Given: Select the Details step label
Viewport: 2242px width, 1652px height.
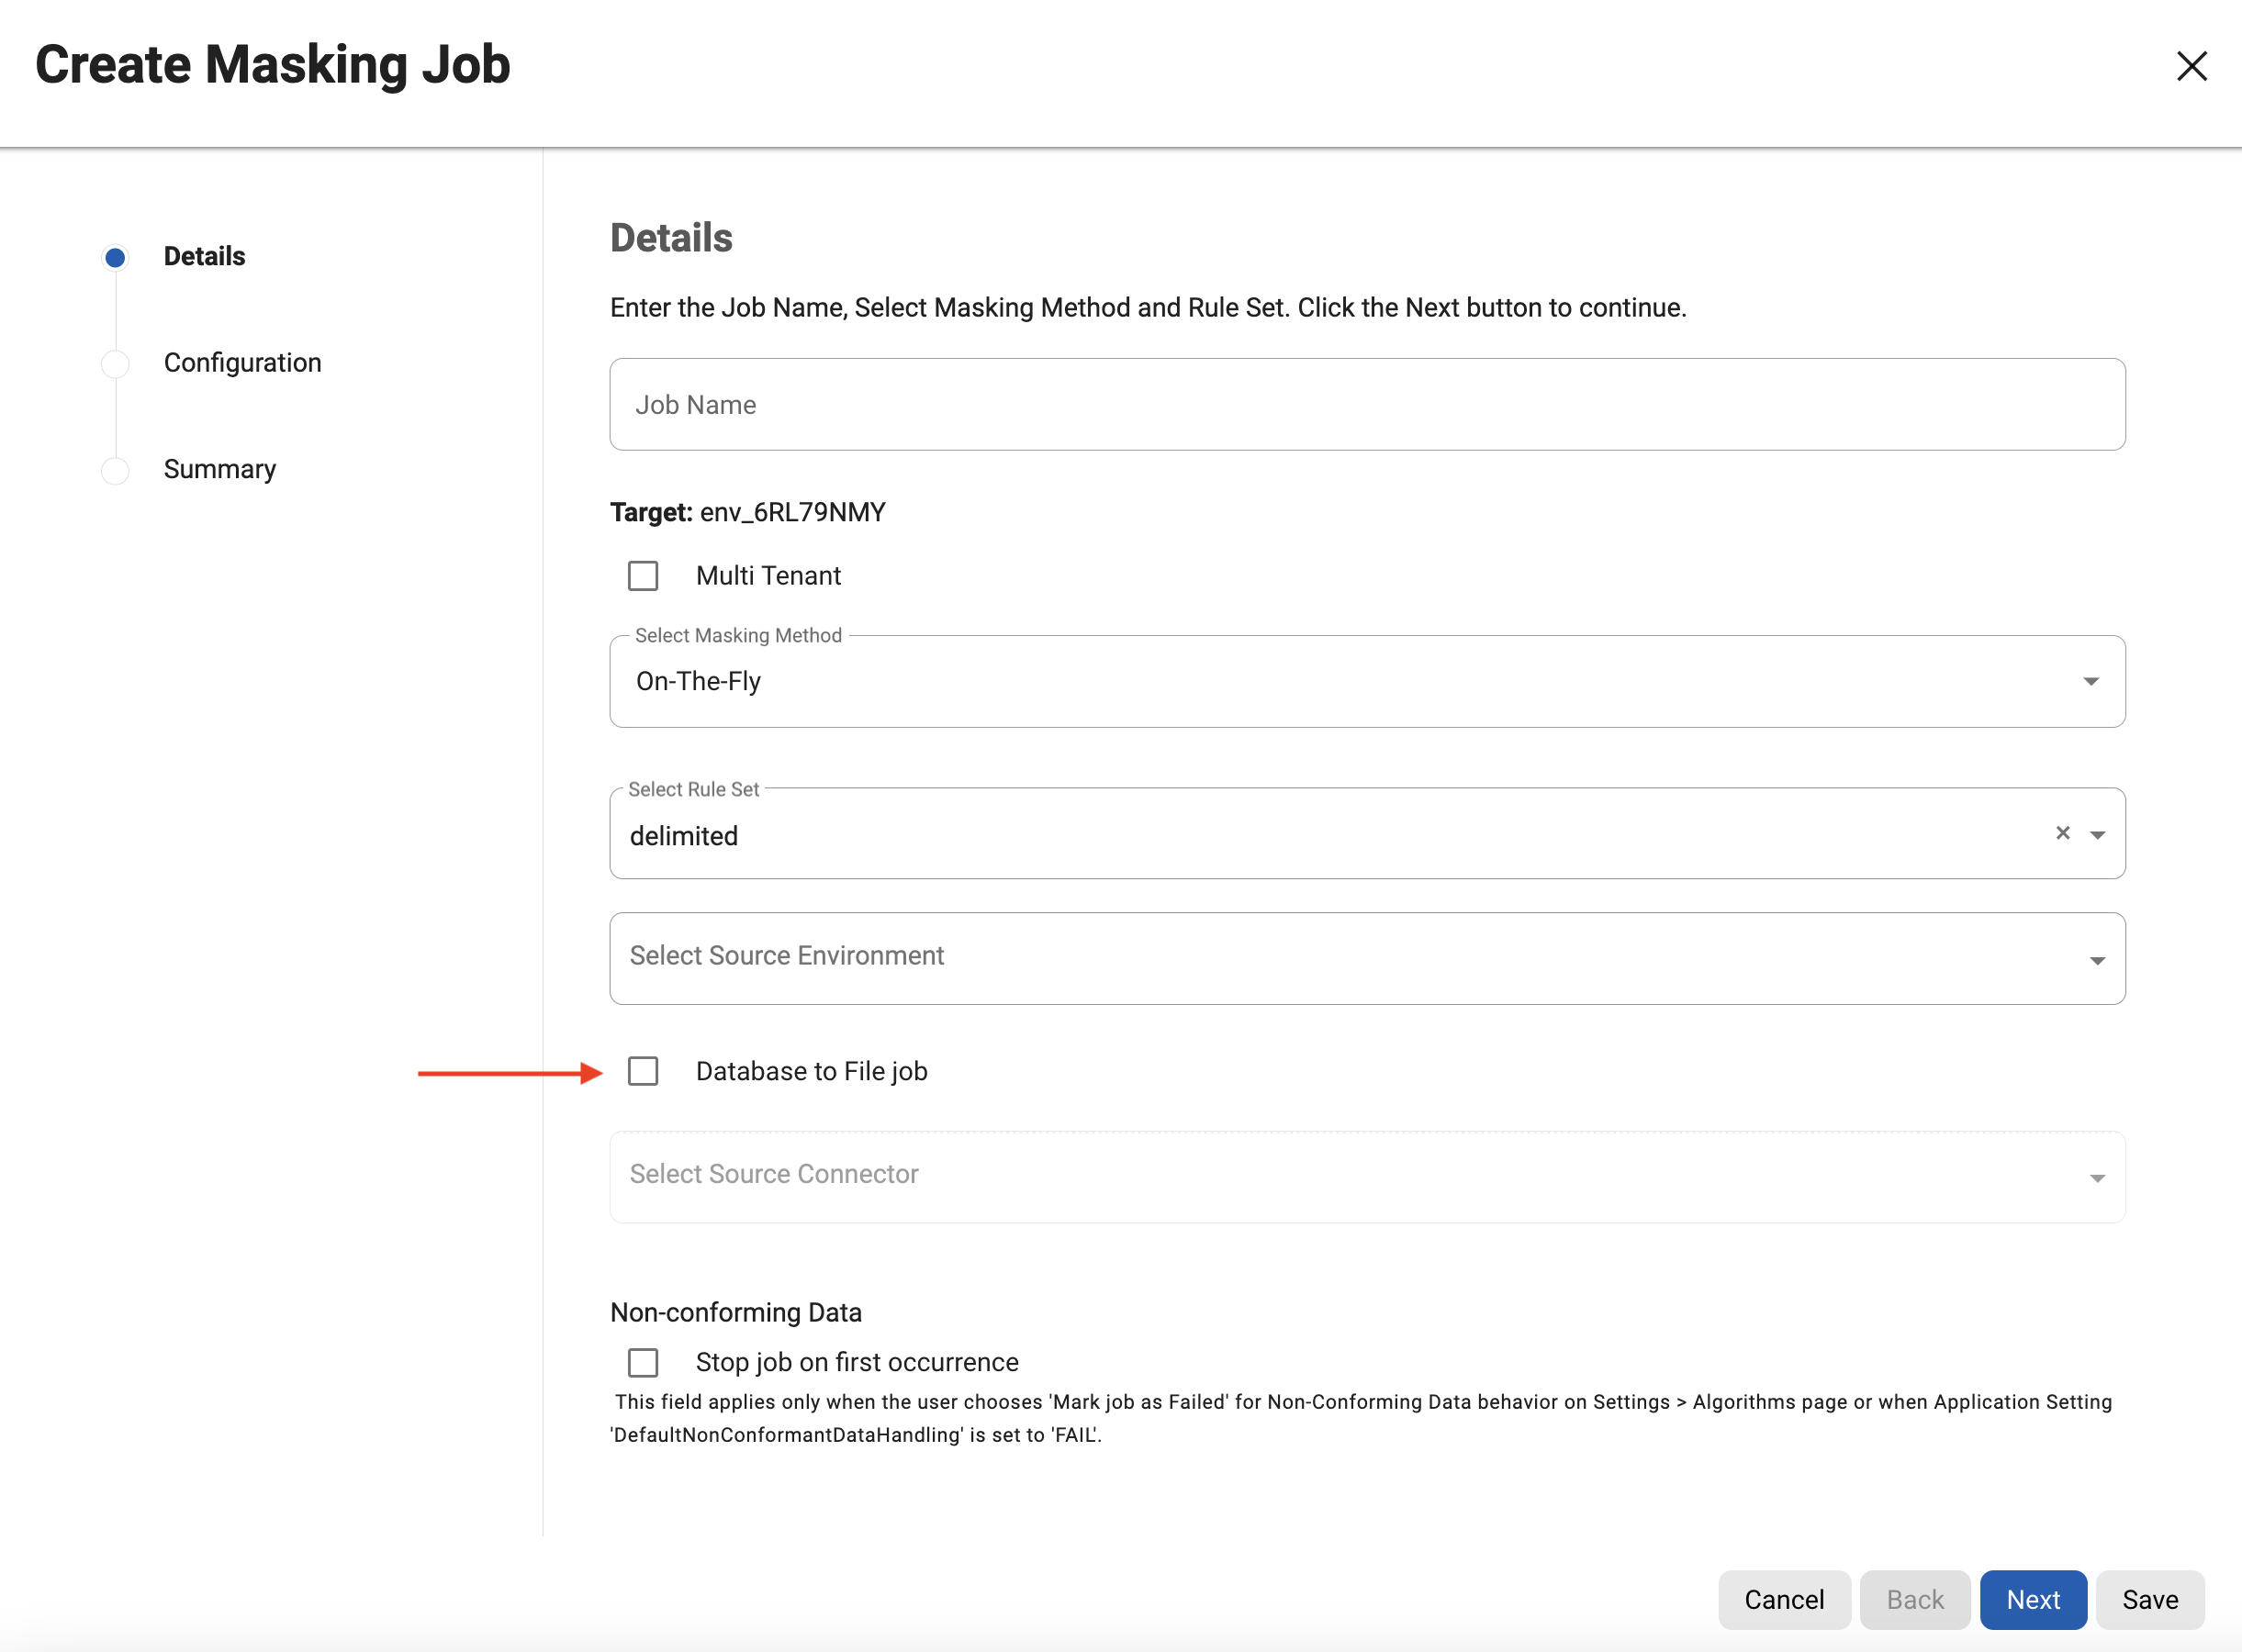Looking at the screenshot, I should click(204, 257).
